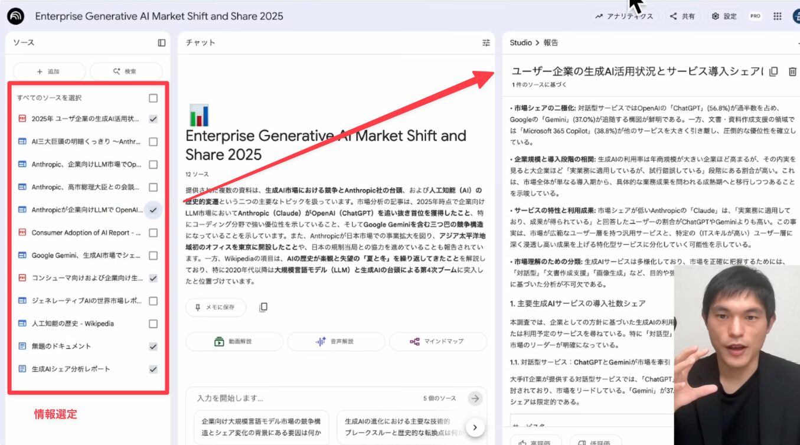The height and width of the screenshot is (445, 800).
Task: Check the 人工知能の歴史 - Wikipedia source checkbox
Action: point(153,323)
